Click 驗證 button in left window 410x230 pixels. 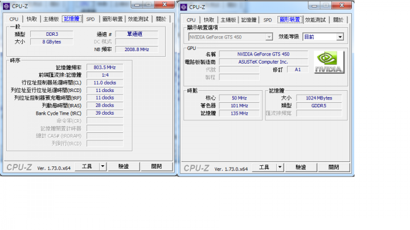124,166
